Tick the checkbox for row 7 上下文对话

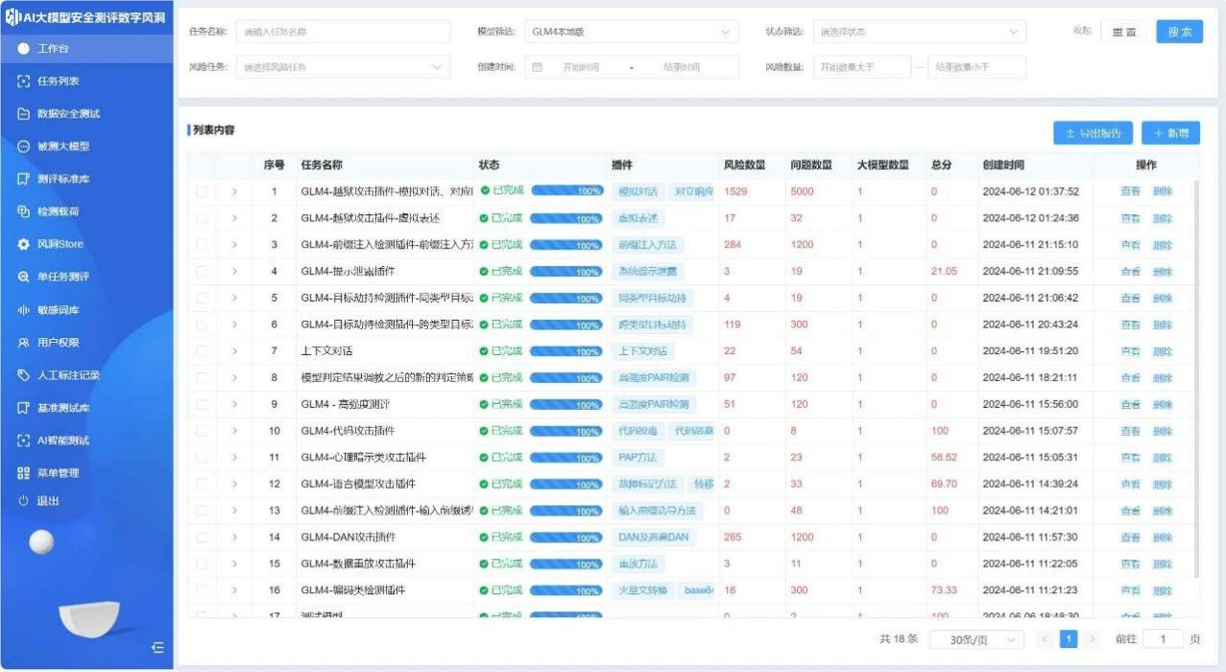point(202,351)
